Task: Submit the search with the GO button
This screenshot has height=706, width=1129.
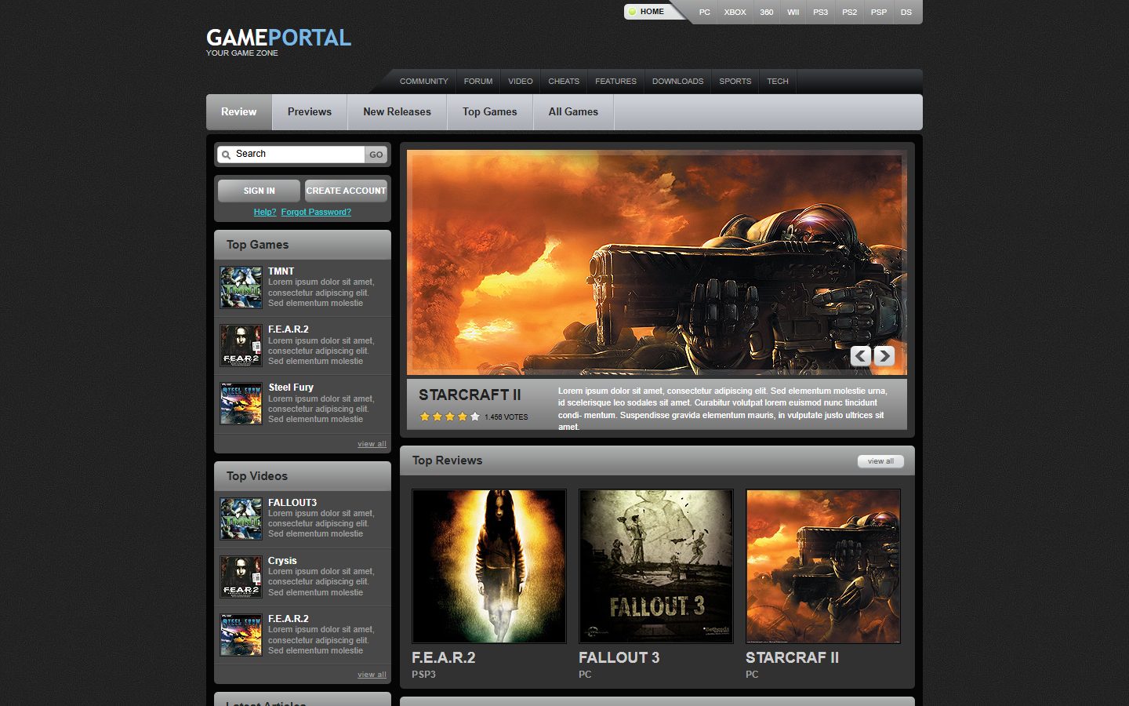Action: pos(376,155)
